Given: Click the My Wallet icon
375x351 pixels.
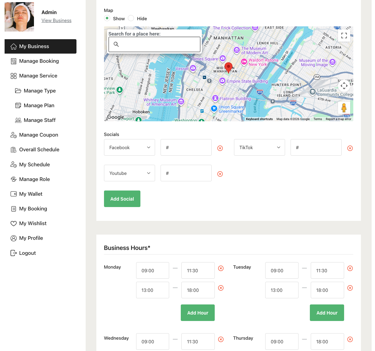Looking at the screenshot, I should click(13, 194).
